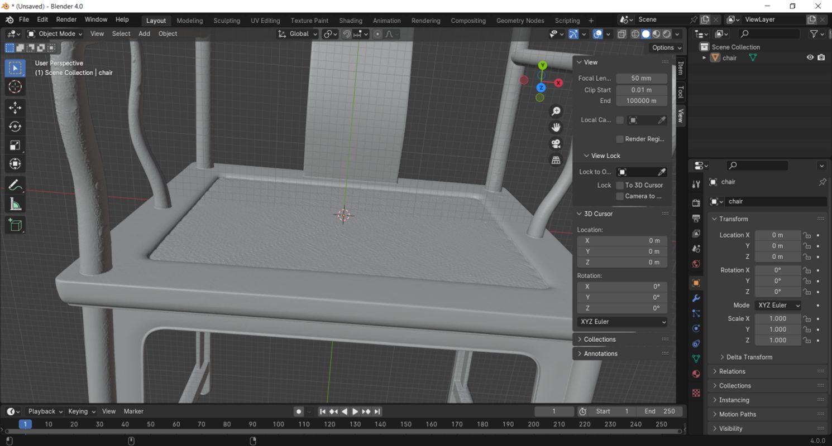Open the Render menu
This screenshot has width=832, height=446.
[x=66, y=20]
